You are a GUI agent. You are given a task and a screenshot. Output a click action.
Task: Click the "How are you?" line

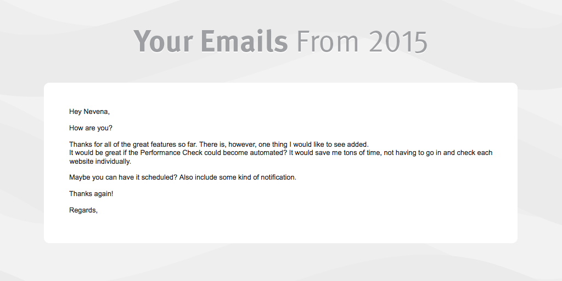(91, 128)
